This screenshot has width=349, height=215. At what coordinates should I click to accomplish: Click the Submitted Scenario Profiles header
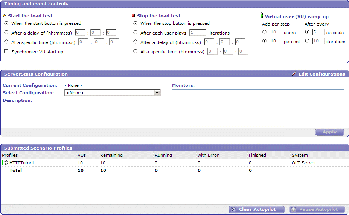point(38,148)
